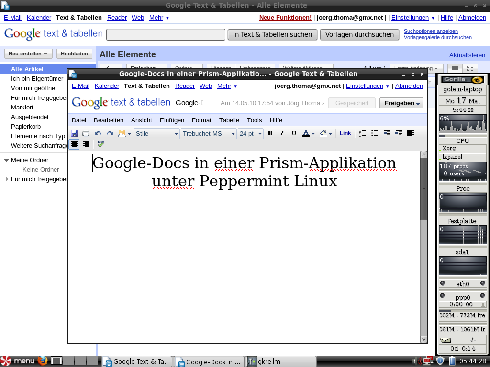This screenshot has width=490, height=367.
Task: Click the Print icon in the toolbar
Action: [86, 133]
